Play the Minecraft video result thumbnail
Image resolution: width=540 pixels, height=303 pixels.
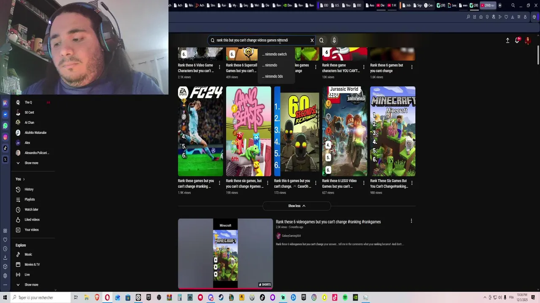[225, 254]
